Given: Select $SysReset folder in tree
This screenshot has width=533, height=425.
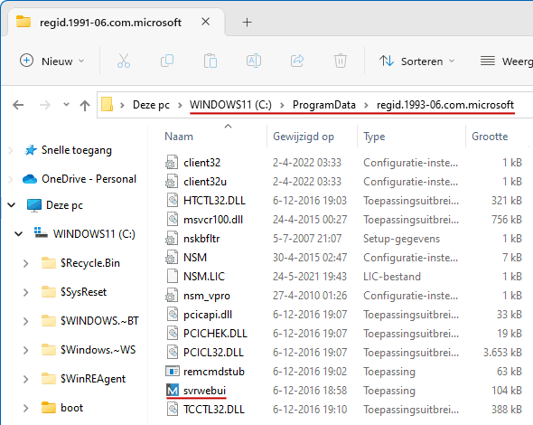Looking at the screenshot, I should [83, 292].
